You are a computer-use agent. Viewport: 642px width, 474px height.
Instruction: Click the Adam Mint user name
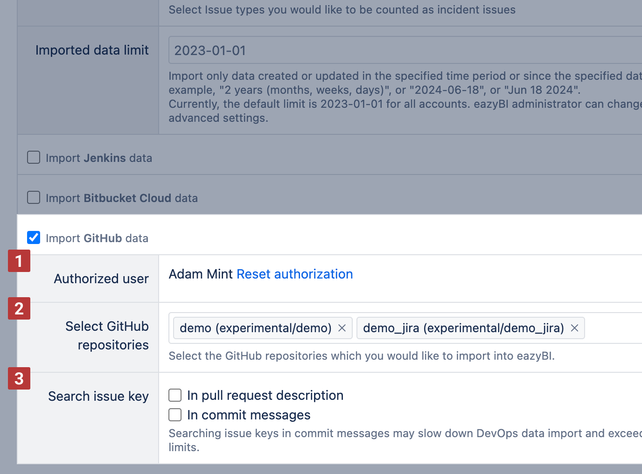point(201,274)
